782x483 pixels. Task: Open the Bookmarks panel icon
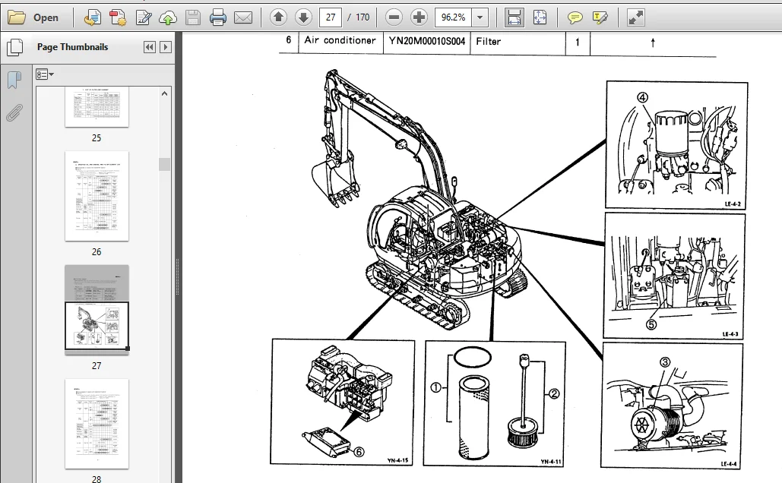click(14, 80)
